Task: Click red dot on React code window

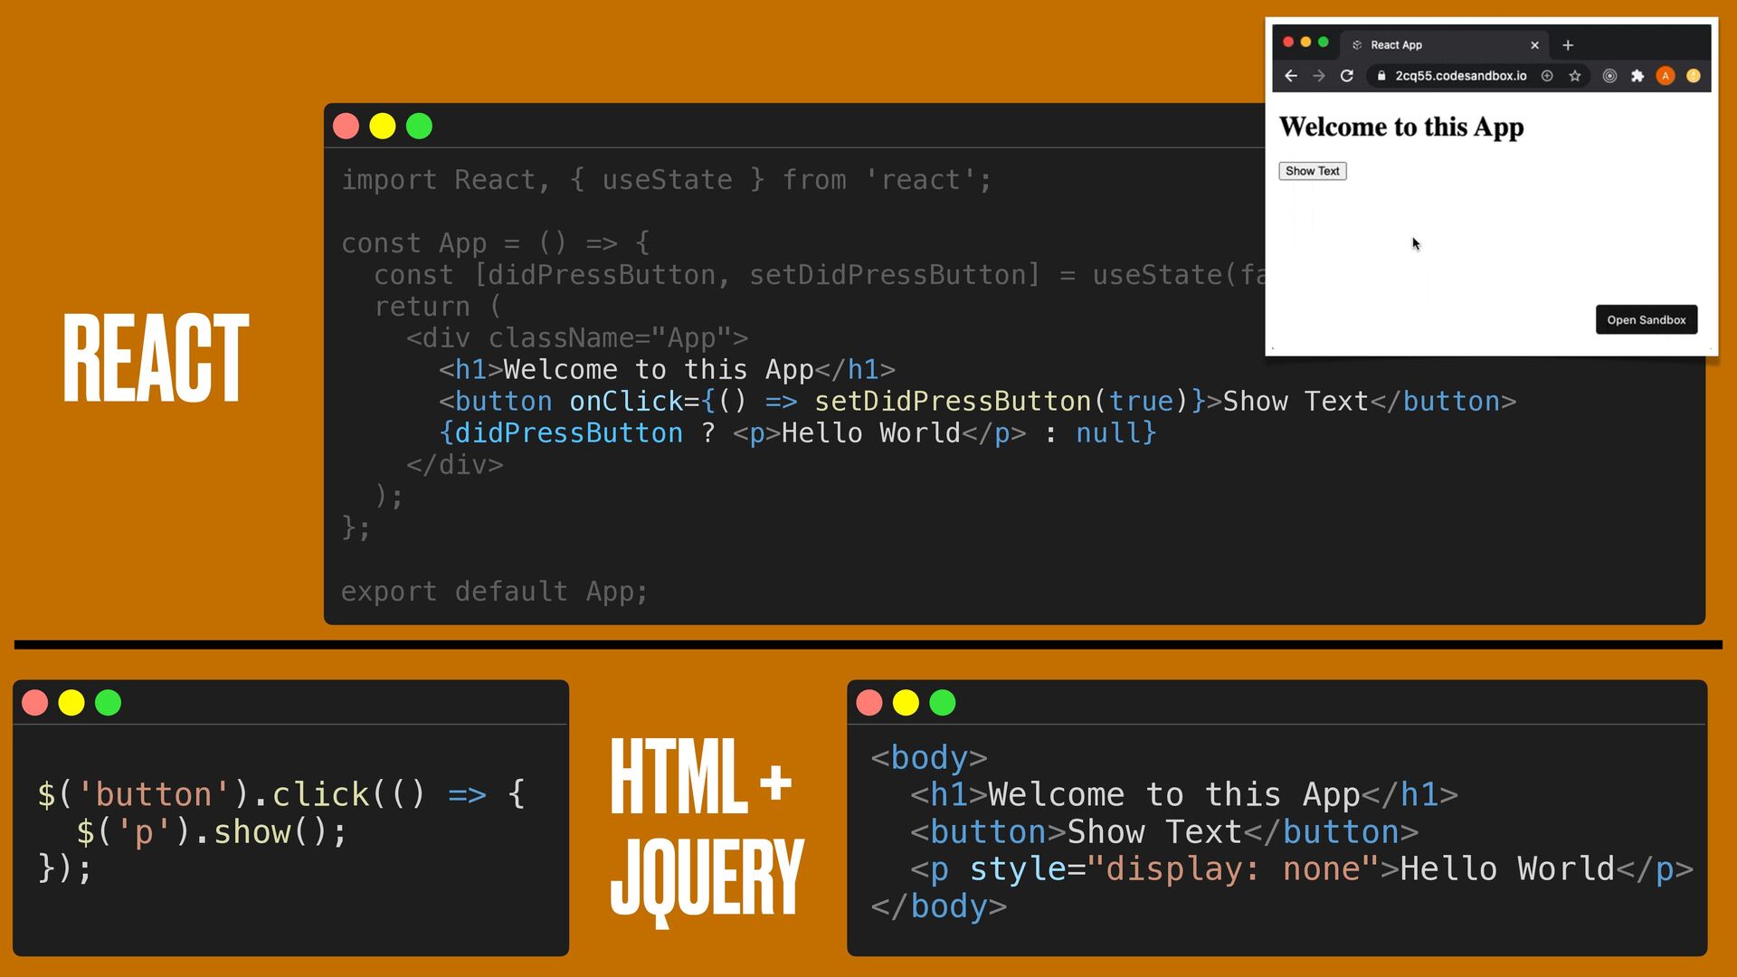Action: pyautogui.click(x=346, y=126)
